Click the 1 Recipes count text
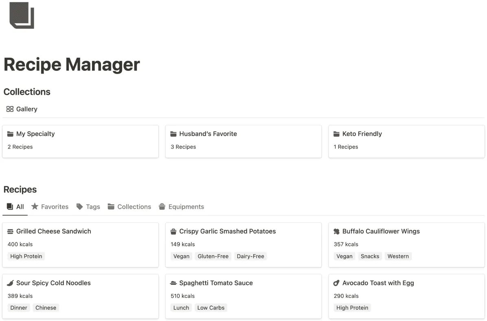This screenshot has width=487, height=321. [346, 147]
